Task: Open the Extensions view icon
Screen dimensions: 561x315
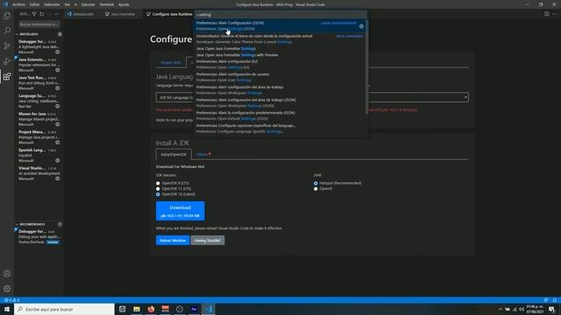Action: tap(7, 76)
